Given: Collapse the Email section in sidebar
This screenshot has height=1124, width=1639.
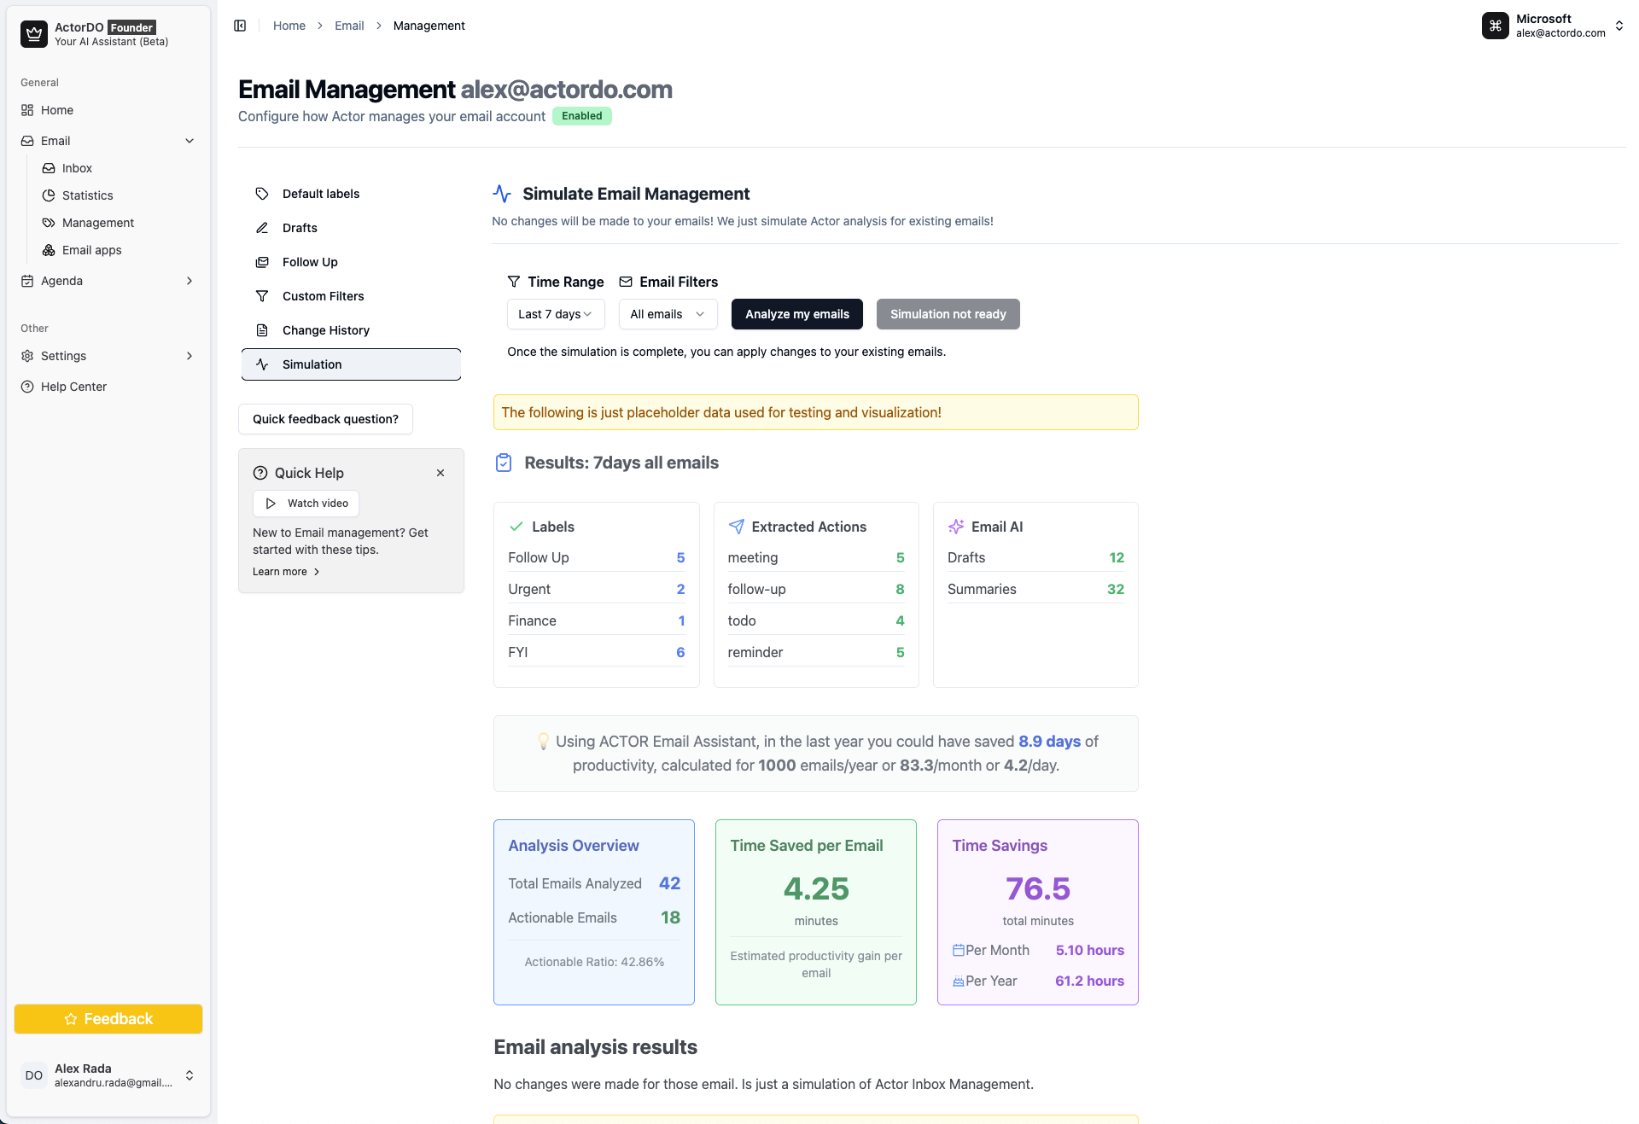Looking at the screenshot, I should tap(190, 141).
